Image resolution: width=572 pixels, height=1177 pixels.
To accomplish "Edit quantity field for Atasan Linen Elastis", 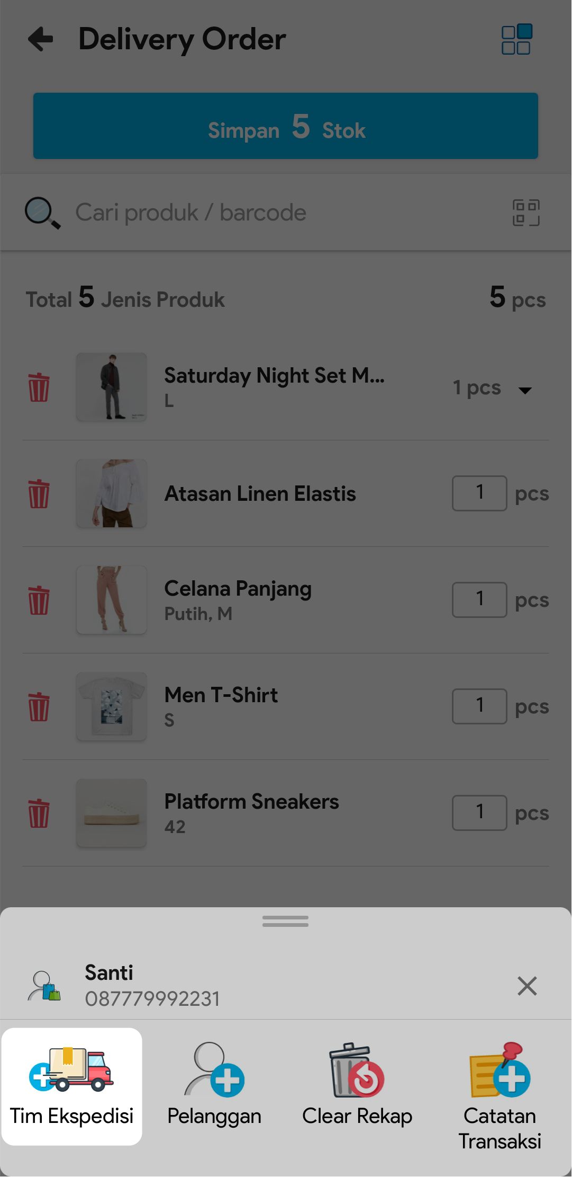I will pyautogui.click(x=479, y=493).
